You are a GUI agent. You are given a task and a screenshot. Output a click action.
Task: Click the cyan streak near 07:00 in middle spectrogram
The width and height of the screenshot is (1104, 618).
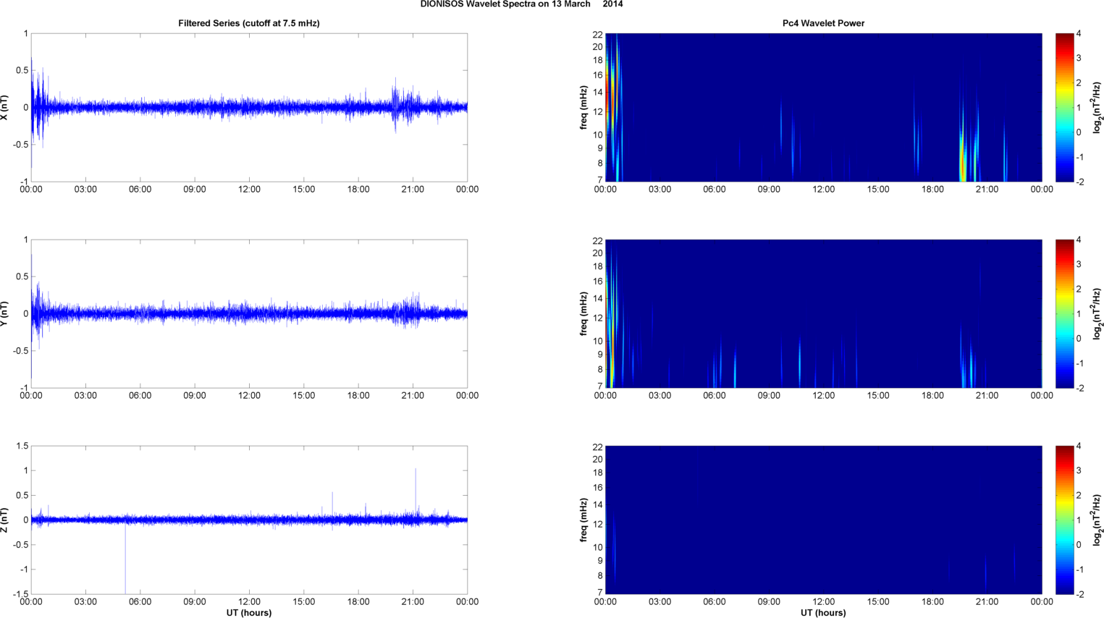pyautogui.click(x=735, y=369)
